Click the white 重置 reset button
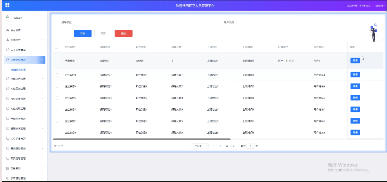This screenshot has height=182, width=387. click(103, 33)
